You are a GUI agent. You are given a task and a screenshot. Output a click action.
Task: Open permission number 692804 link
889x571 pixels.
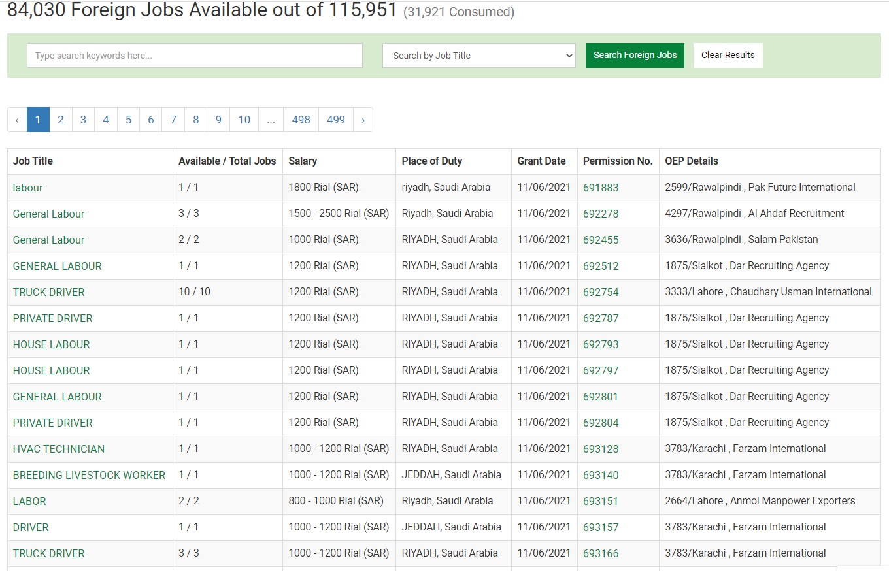point(601,423)
